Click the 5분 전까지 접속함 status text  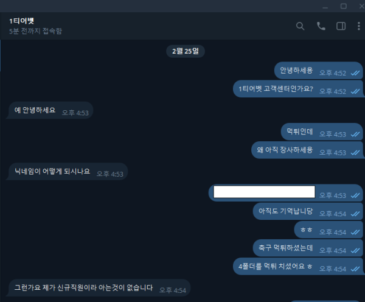(36, 31)
